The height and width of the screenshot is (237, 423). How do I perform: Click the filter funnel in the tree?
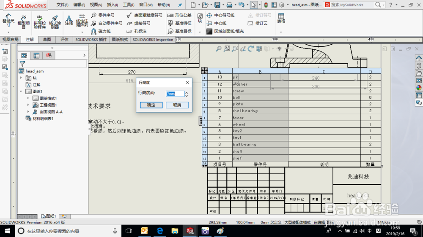[x=22, y=64]
